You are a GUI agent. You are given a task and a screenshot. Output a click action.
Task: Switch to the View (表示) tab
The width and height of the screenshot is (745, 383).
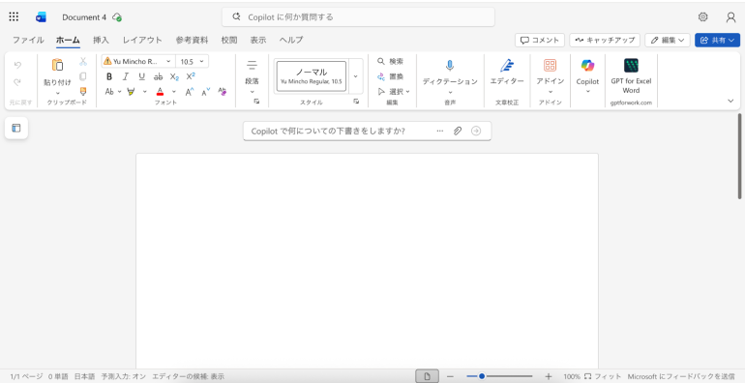point(258,40)
